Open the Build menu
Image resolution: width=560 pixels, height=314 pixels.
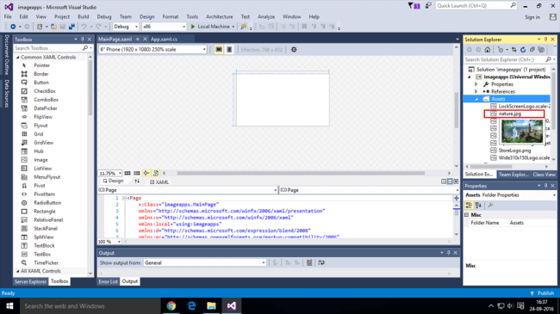point(84,16)
